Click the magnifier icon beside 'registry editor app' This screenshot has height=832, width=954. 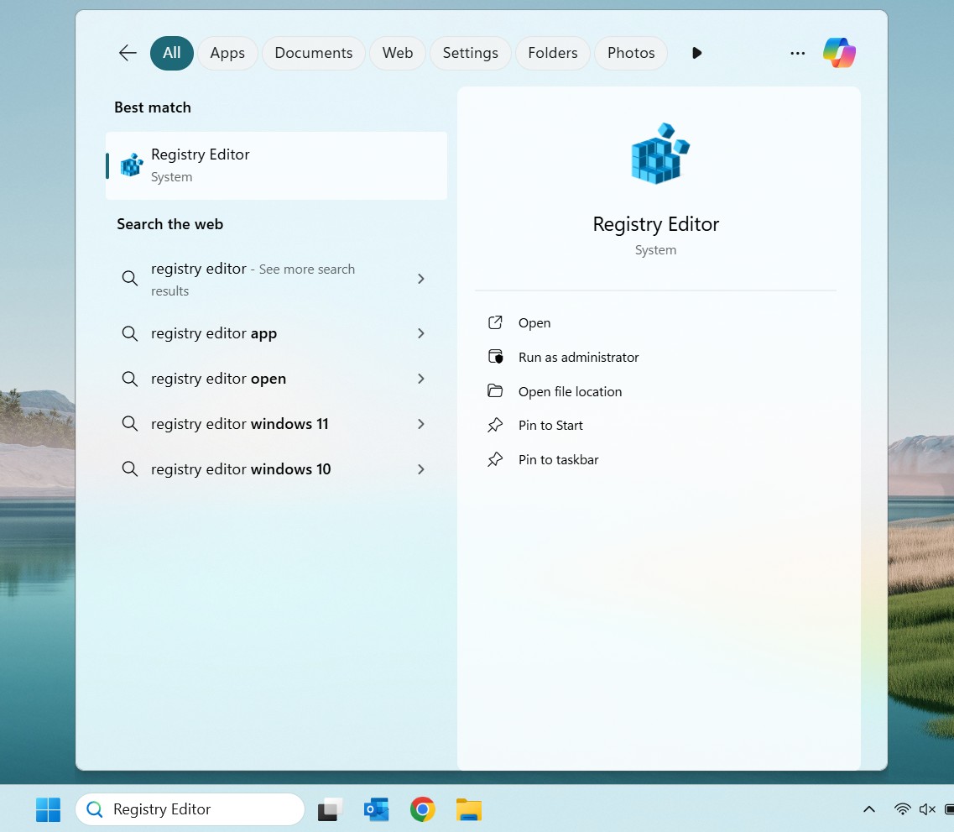pyautogui.click(x=129, y=333)
